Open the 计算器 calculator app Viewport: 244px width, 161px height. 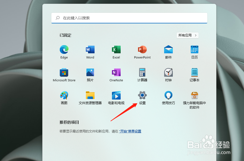point(142,75)
